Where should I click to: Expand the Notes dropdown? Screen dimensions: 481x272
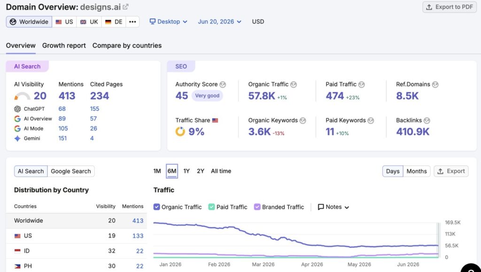tap(334, 207)
